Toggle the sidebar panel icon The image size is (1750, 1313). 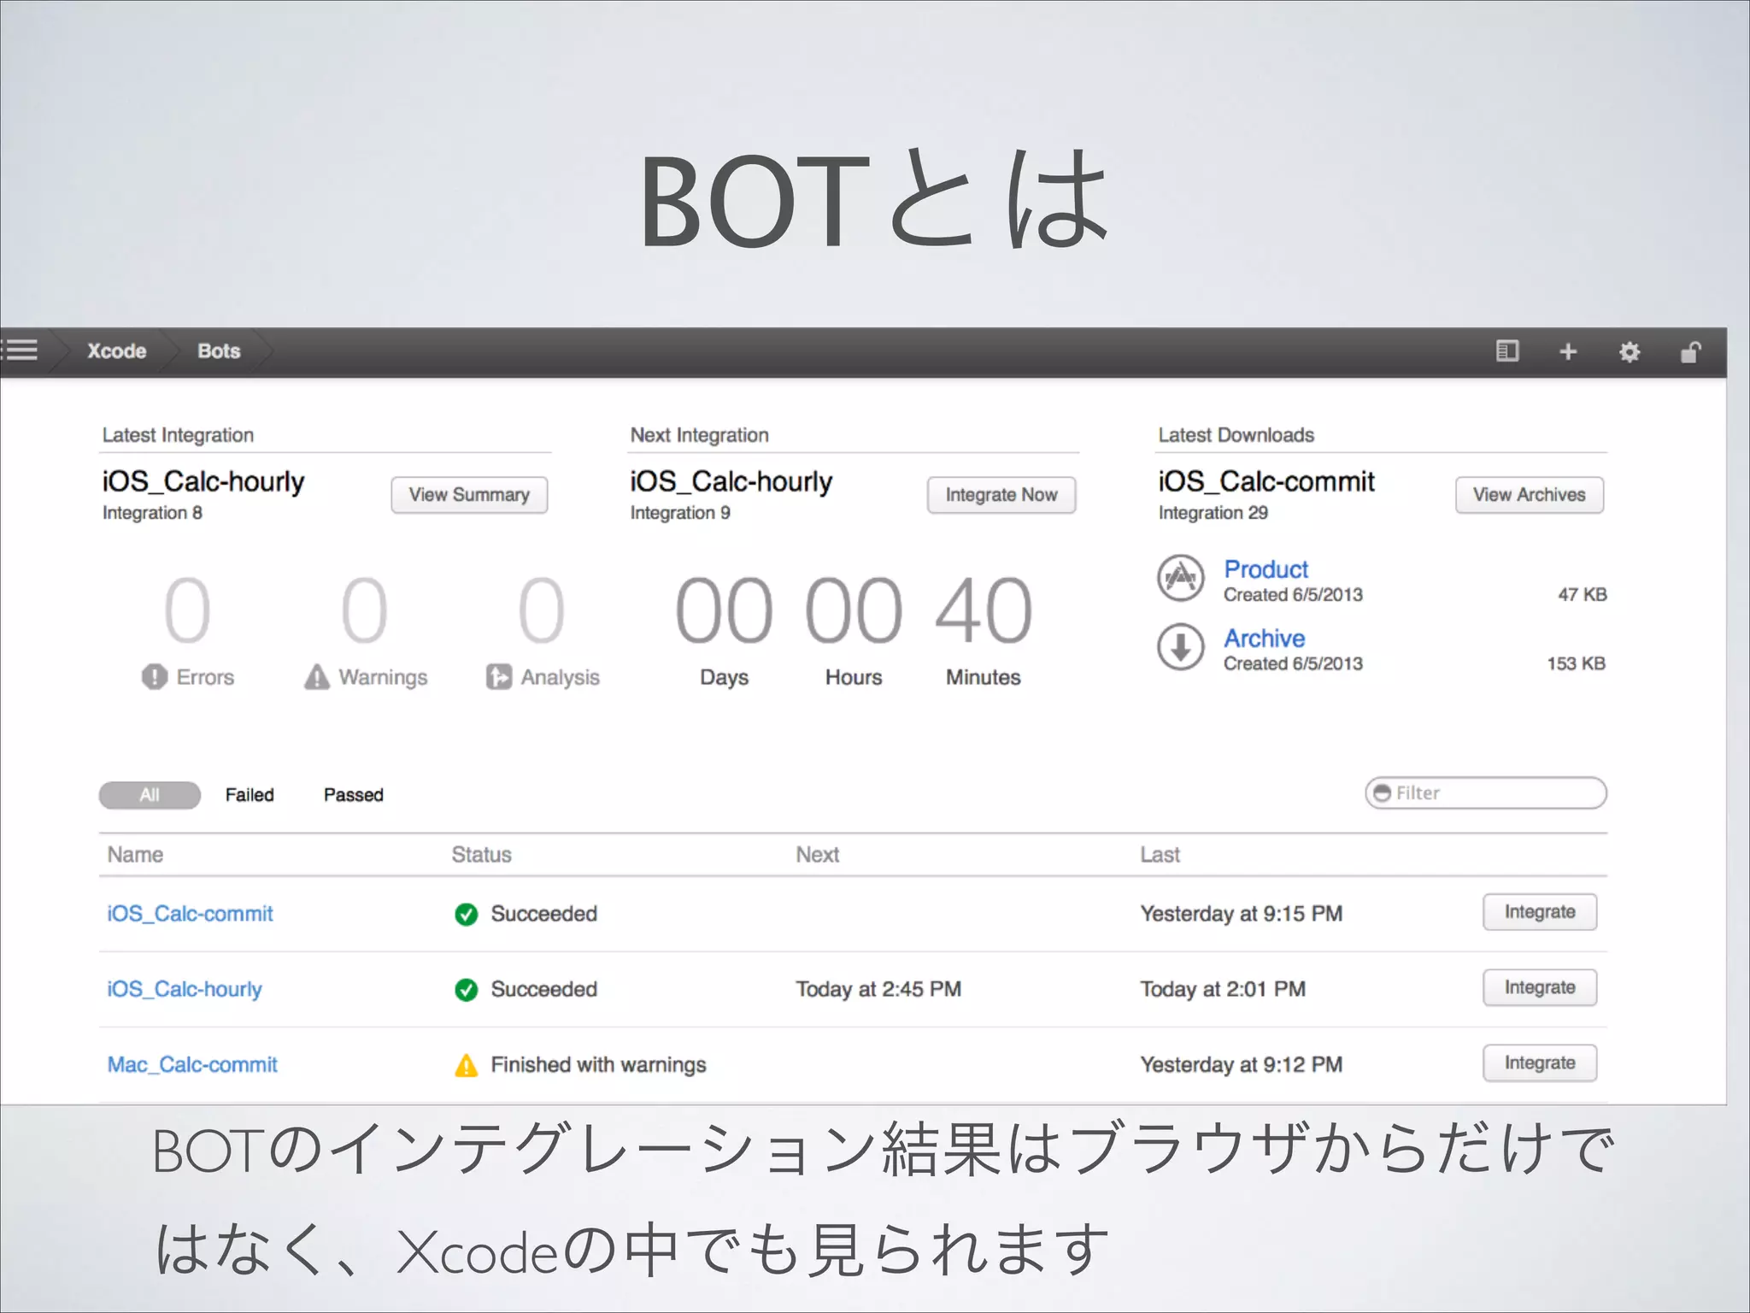pyautogui.click(x=1507, y=350)
